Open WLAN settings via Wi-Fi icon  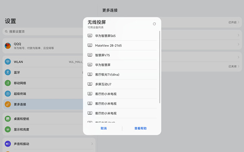point(8,62)
